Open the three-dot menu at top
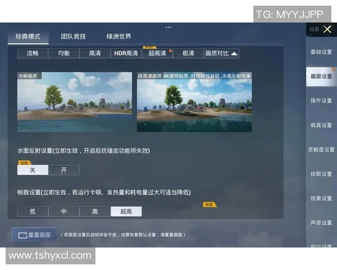Image resolution: width=337 pixels, height=270 pixels. tap(168, 28)
